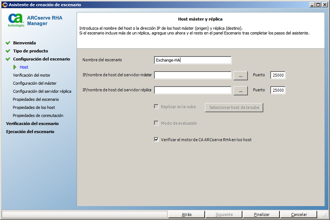Select the Configuración del escenario step

(x=41, y=59)
